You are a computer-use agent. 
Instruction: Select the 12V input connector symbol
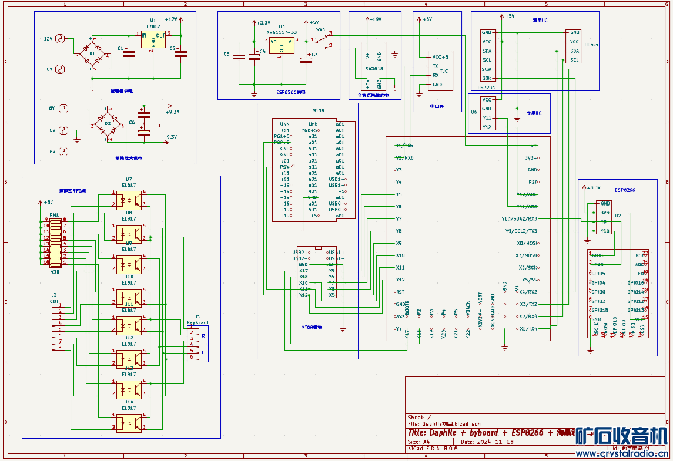click(x=60, y=39)
